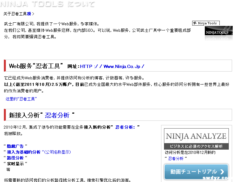Click the arrow on the 動画チュートリアル button
This screenshot has width=234, height=182.
tap(222, 172)
